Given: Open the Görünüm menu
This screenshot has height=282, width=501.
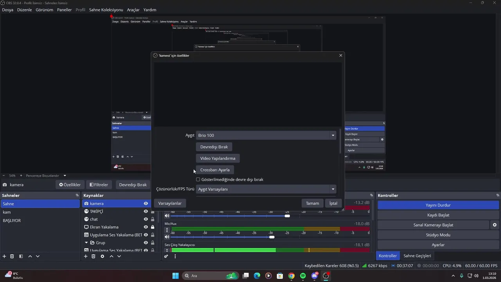Looking at the screenshot, I should click(44, 10).
